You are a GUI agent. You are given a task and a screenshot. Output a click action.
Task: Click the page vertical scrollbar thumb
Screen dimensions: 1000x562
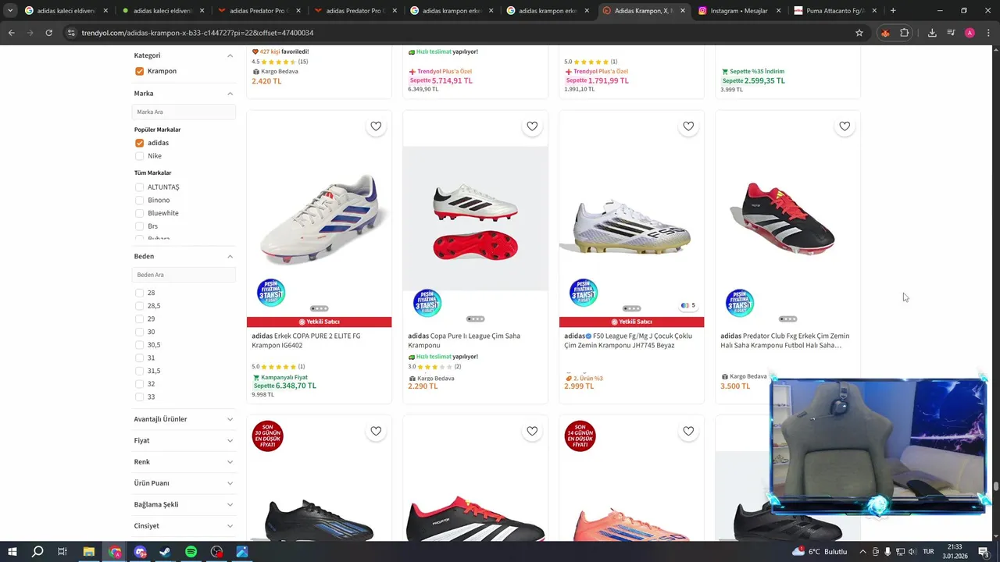[996, 486]
